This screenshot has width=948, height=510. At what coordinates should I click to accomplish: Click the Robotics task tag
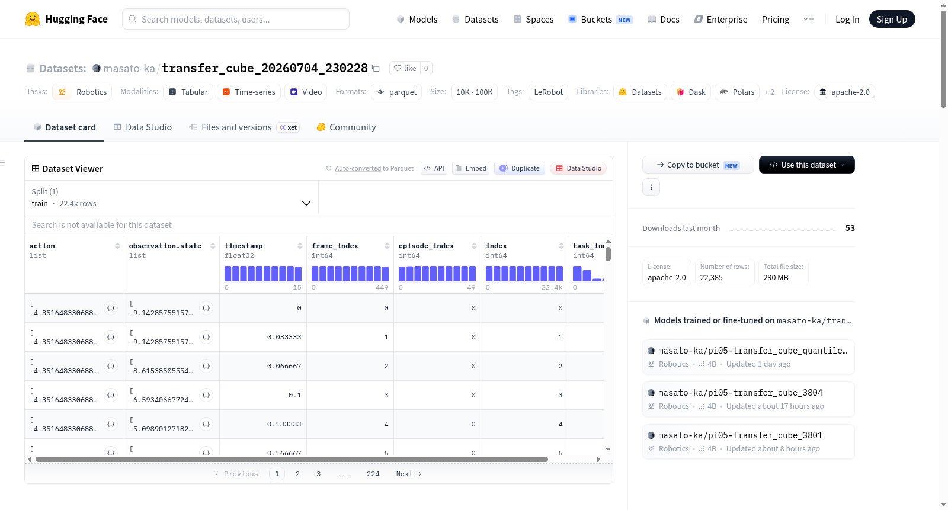coord(82,92)
